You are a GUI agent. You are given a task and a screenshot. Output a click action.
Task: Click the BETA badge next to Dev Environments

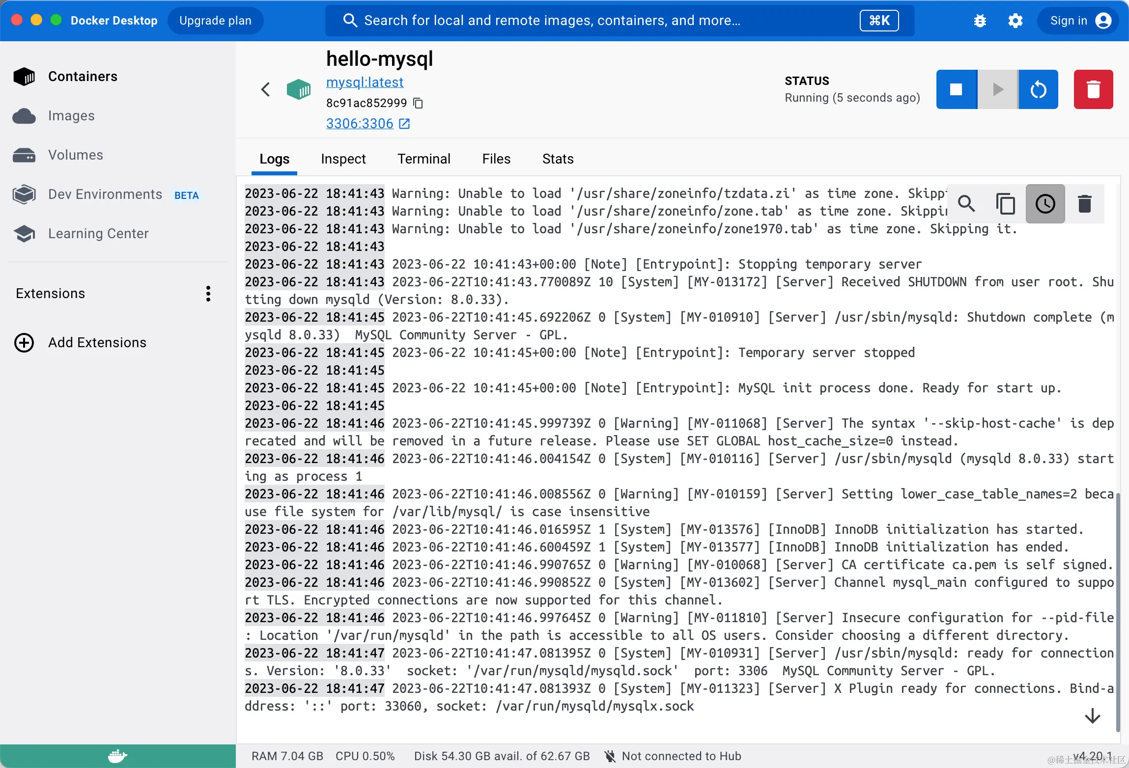(187, 195)
